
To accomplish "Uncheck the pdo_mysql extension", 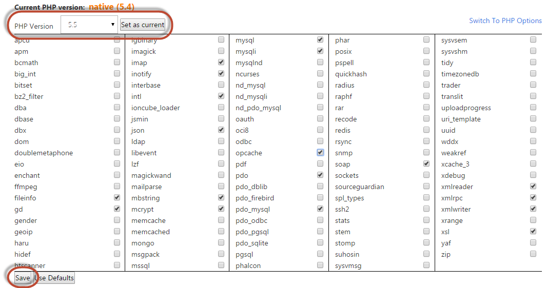I will point(320,209).
